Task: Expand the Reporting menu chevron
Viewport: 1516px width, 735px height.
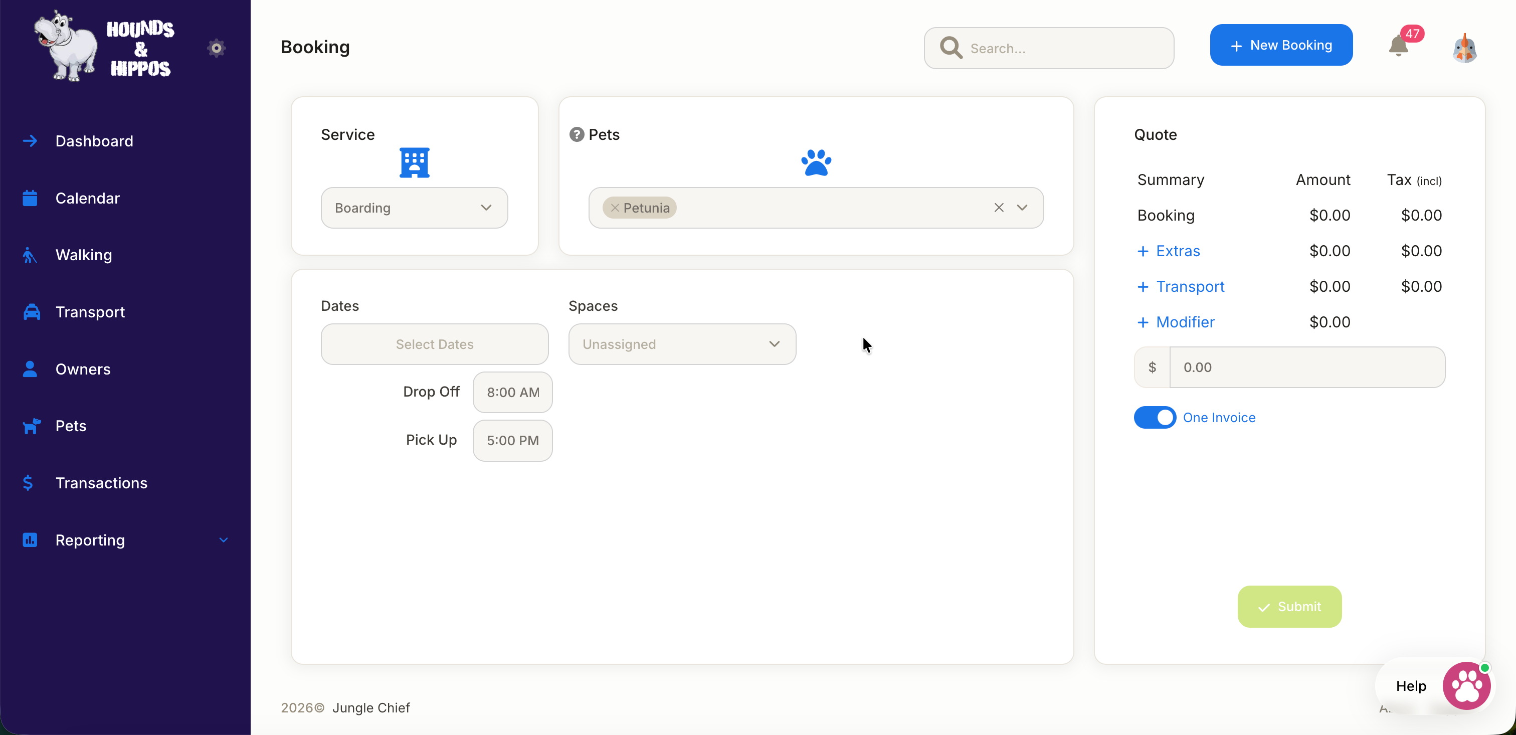Action: [224, 539]
